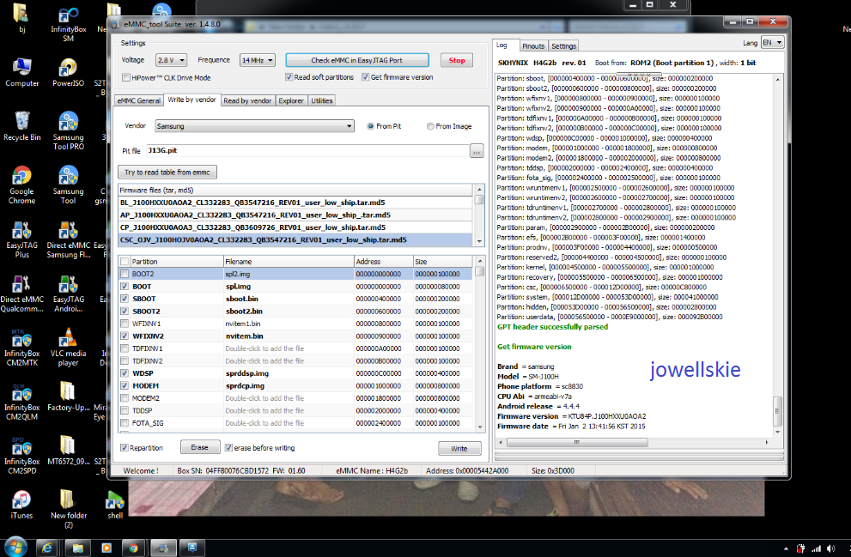
Task: Check the WFIXNV1 partition checkbox
Action: coord(125,324)
